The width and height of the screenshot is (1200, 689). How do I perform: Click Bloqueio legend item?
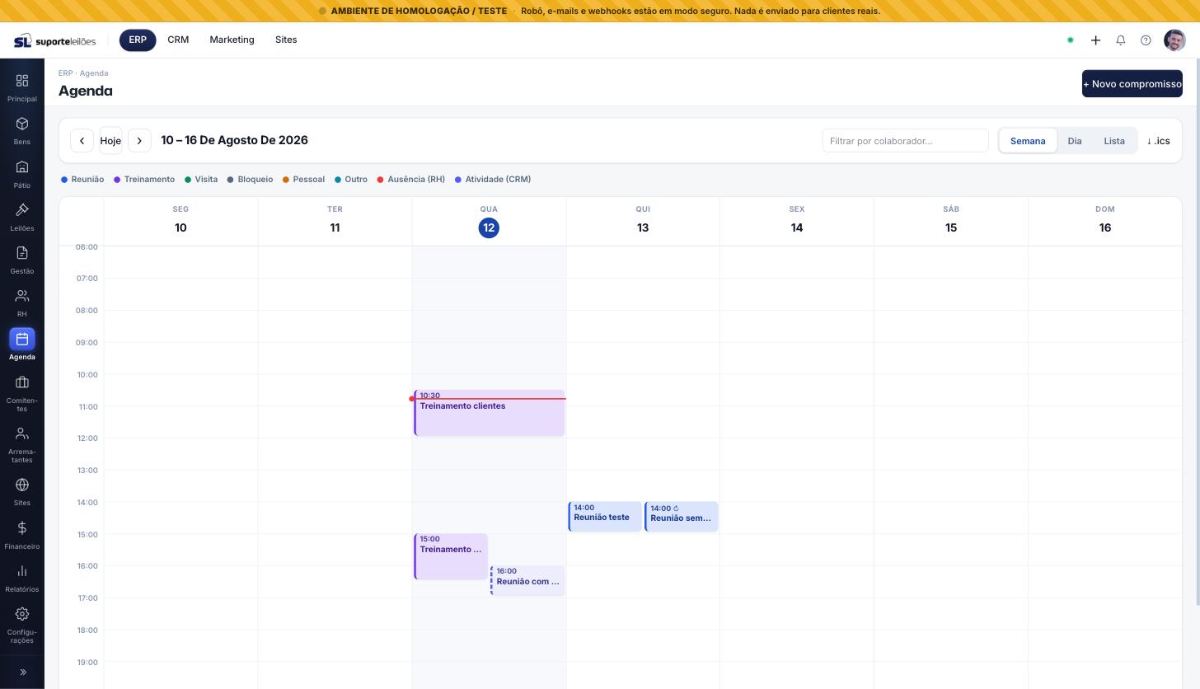coord(251,180)
